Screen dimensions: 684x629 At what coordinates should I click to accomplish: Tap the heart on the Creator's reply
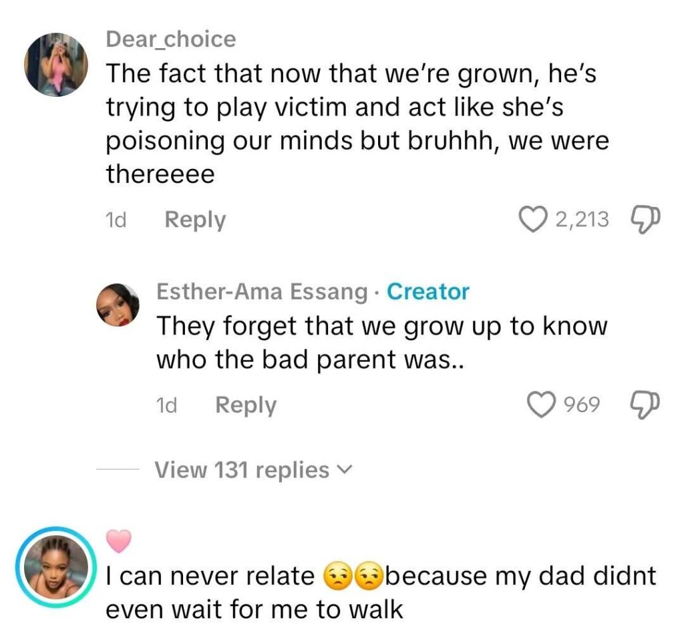542,404
